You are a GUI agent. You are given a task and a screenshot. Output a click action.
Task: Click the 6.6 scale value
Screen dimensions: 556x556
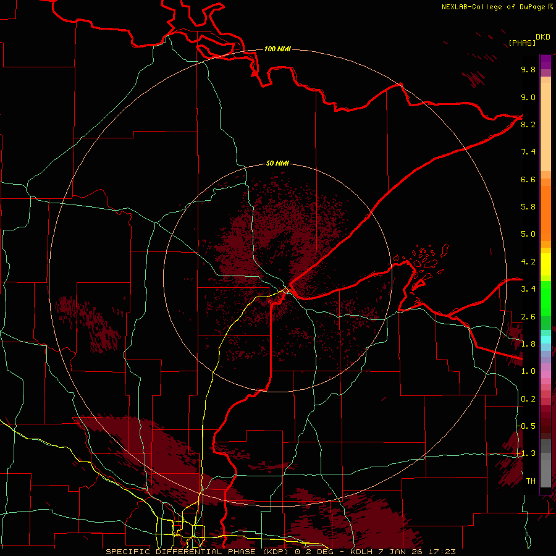528,179
